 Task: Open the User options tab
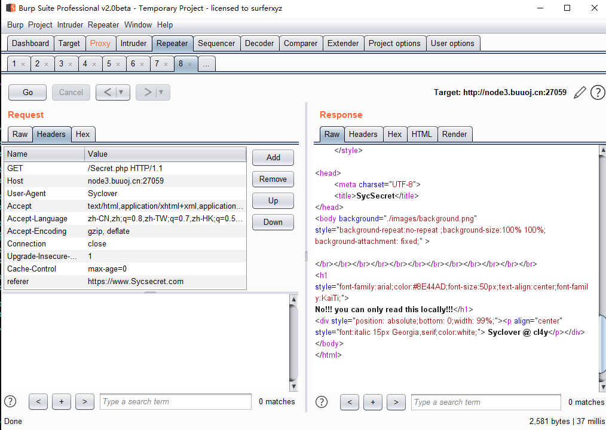[452, 43]
